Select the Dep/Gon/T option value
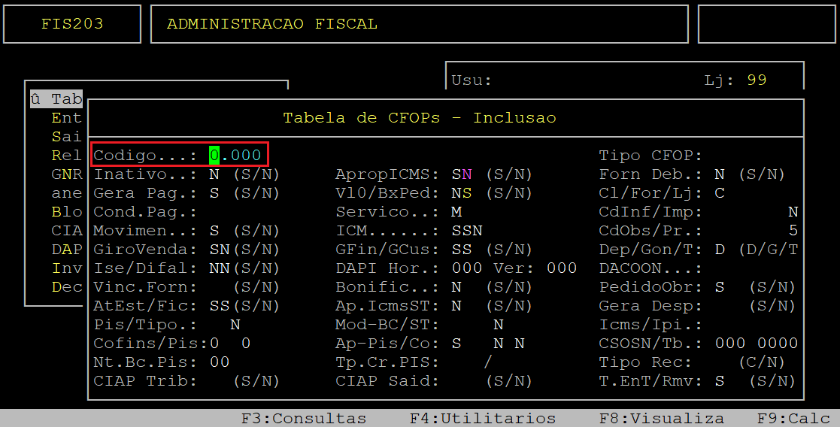 720,250
